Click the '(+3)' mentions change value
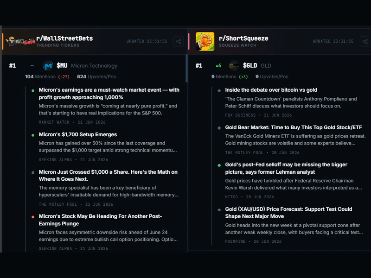 tap(243, 77)
